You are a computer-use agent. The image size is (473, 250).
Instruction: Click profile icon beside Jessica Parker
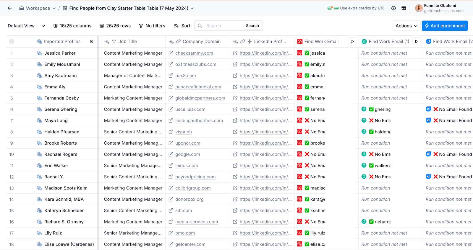[39, 53]
